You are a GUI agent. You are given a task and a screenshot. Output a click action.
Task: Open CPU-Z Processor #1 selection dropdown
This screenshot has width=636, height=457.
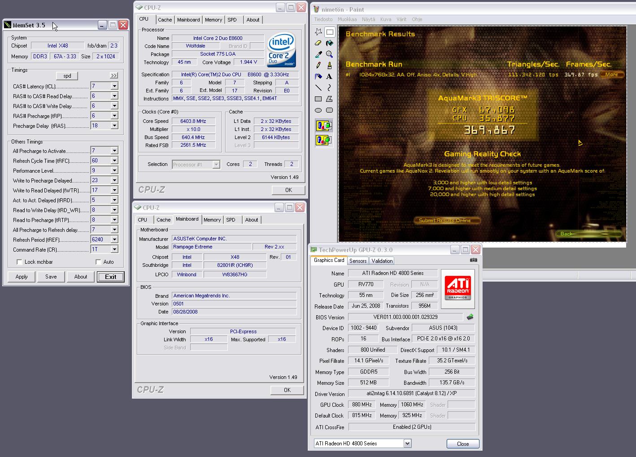coord(216,165)
